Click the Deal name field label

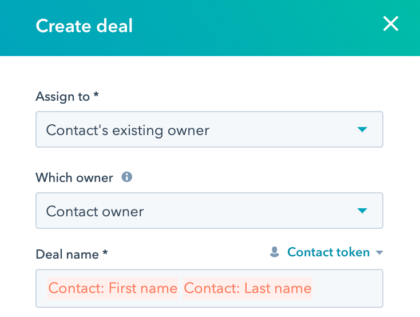click(68, 253)
